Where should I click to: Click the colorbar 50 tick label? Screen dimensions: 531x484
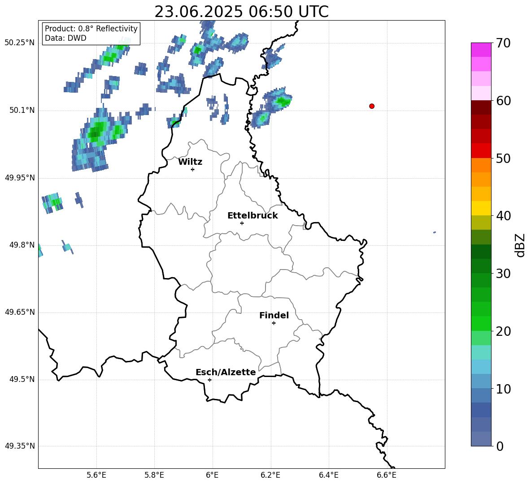[x=503, y=158]
